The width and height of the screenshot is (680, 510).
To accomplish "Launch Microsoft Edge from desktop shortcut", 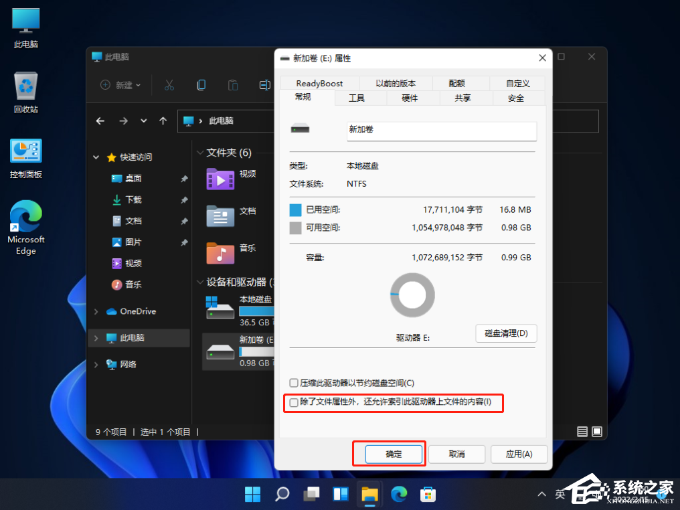I will (x=26, y=228).
